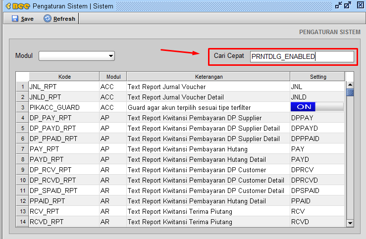Click the scrollbar up arrow

pos(350,85)
